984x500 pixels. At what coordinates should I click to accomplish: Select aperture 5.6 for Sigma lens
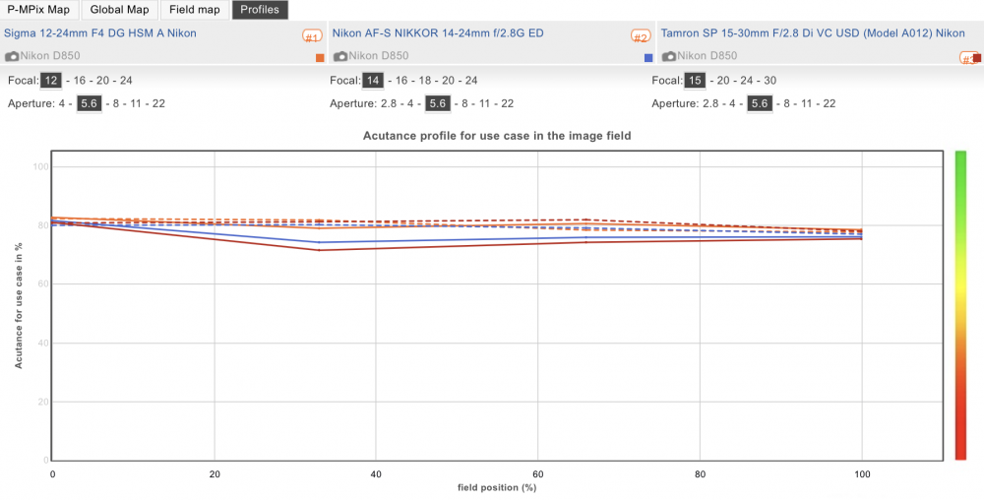pos(89,103)
